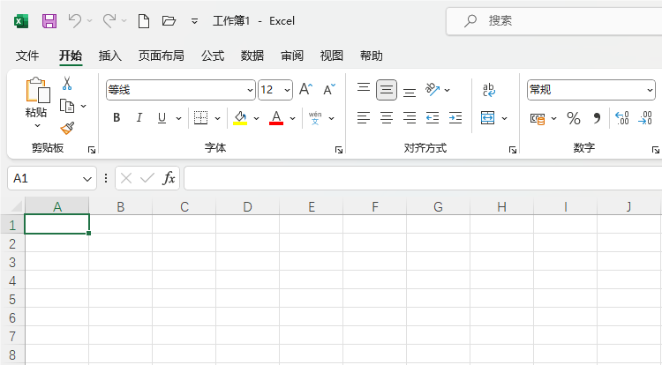Click the orientation text angle icon
This screenshot has width=662, height=365.
[x=433, y=89]
